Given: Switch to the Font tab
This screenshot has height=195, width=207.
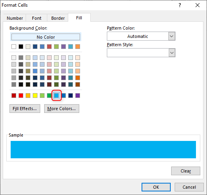Looking at the screenshot, I should click(37, 18).
